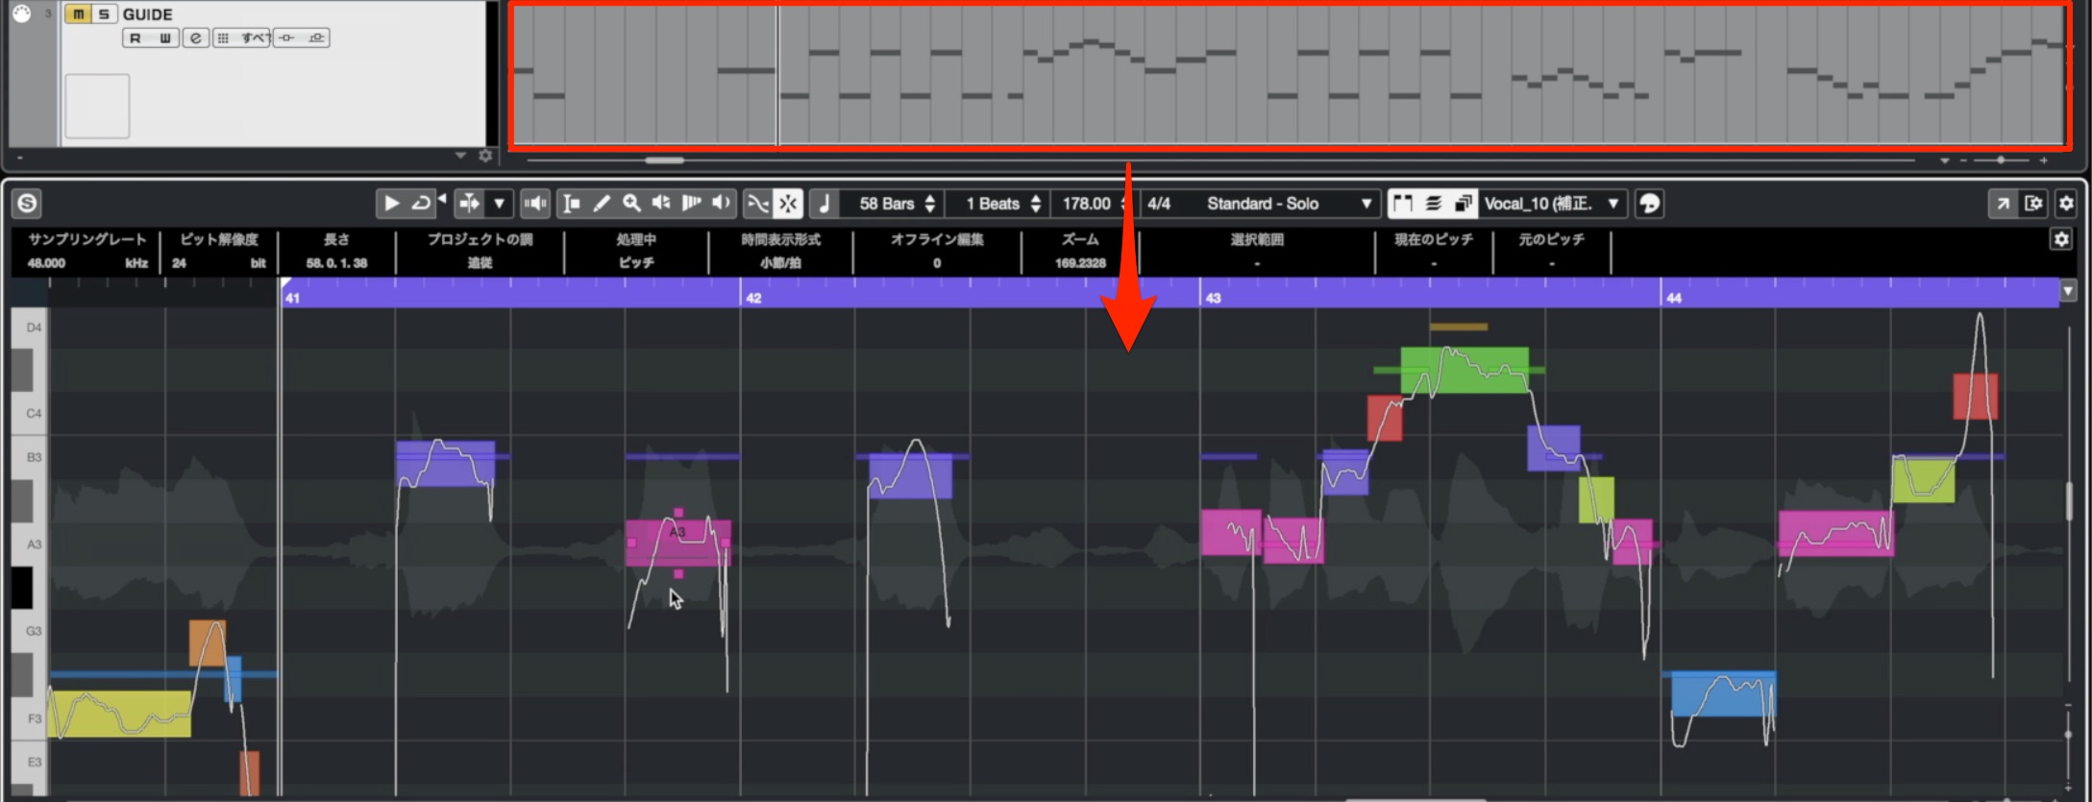This screenshot has width=2092, height=802.
Task: Enable Write automation (W) on GUIDE track
Action: [164, 37]
